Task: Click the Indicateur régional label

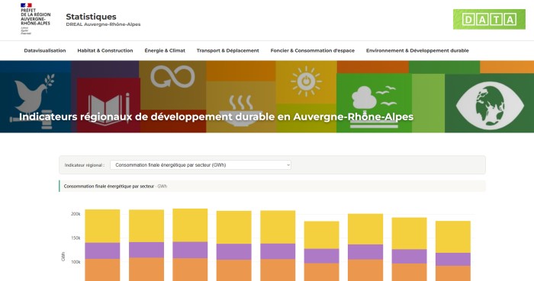Action: (85, 165)
